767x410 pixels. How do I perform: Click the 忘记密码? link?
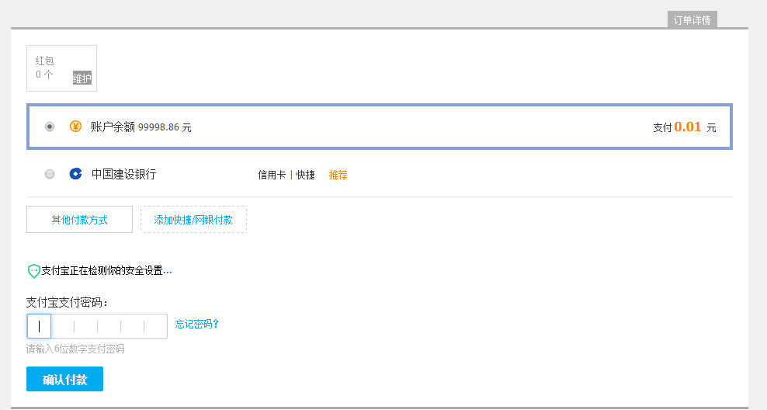tap(197, 324)
